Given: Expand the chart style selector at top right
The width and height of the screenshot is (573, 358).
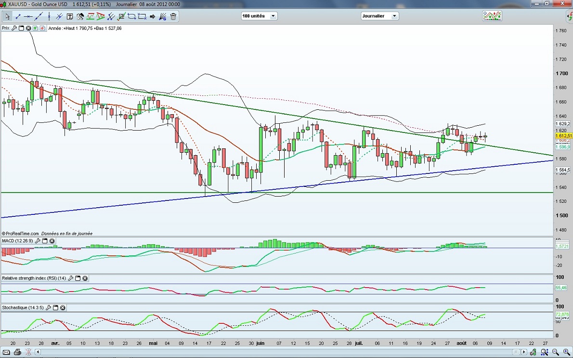Looking at the screenshot, I should 492,16.
